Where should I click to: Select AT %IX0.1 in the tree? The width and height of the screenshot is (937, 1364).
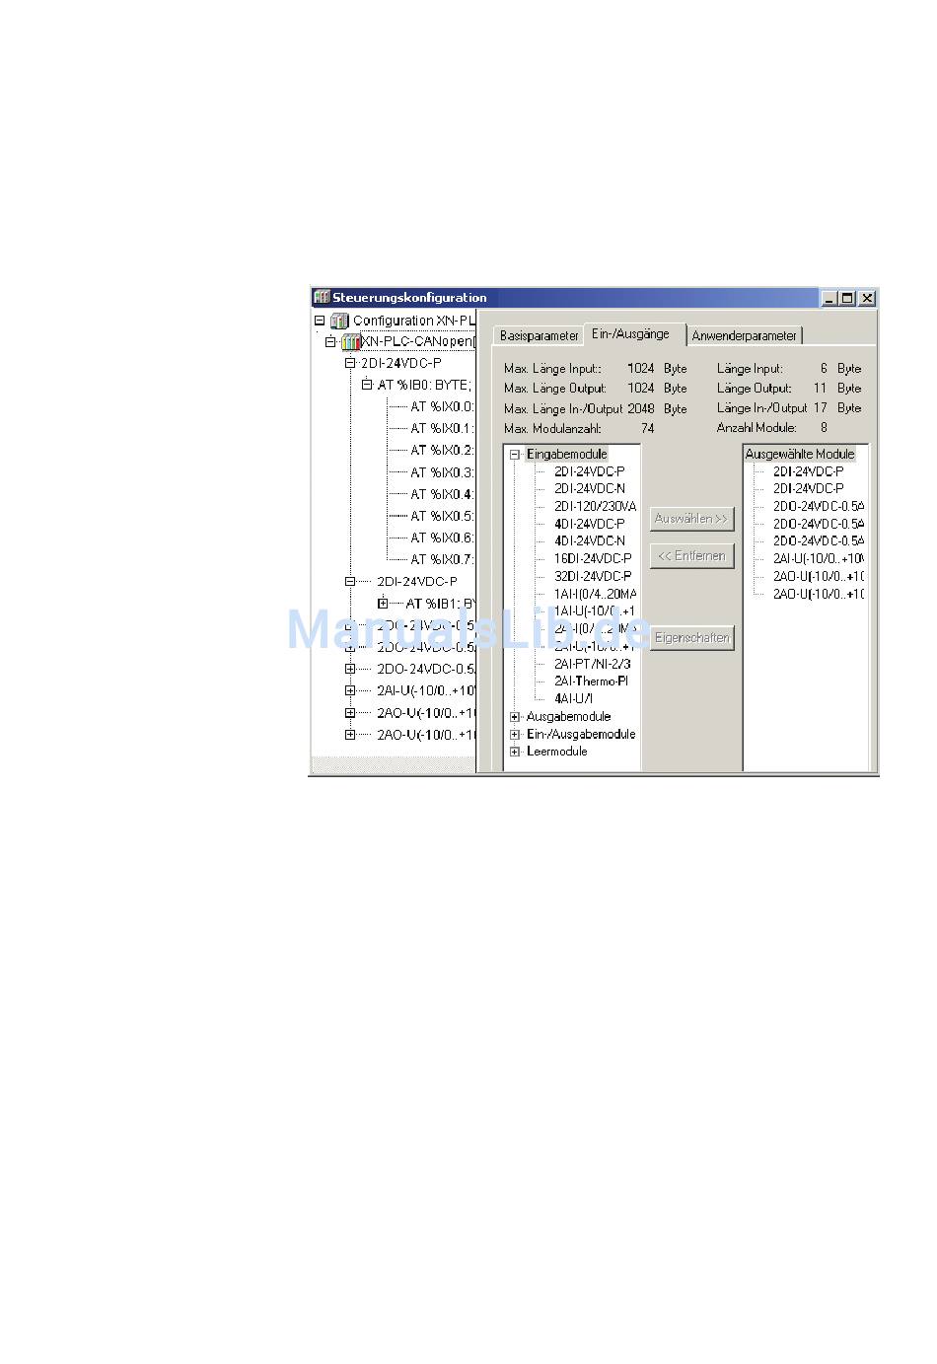click(x=442, y=428)
